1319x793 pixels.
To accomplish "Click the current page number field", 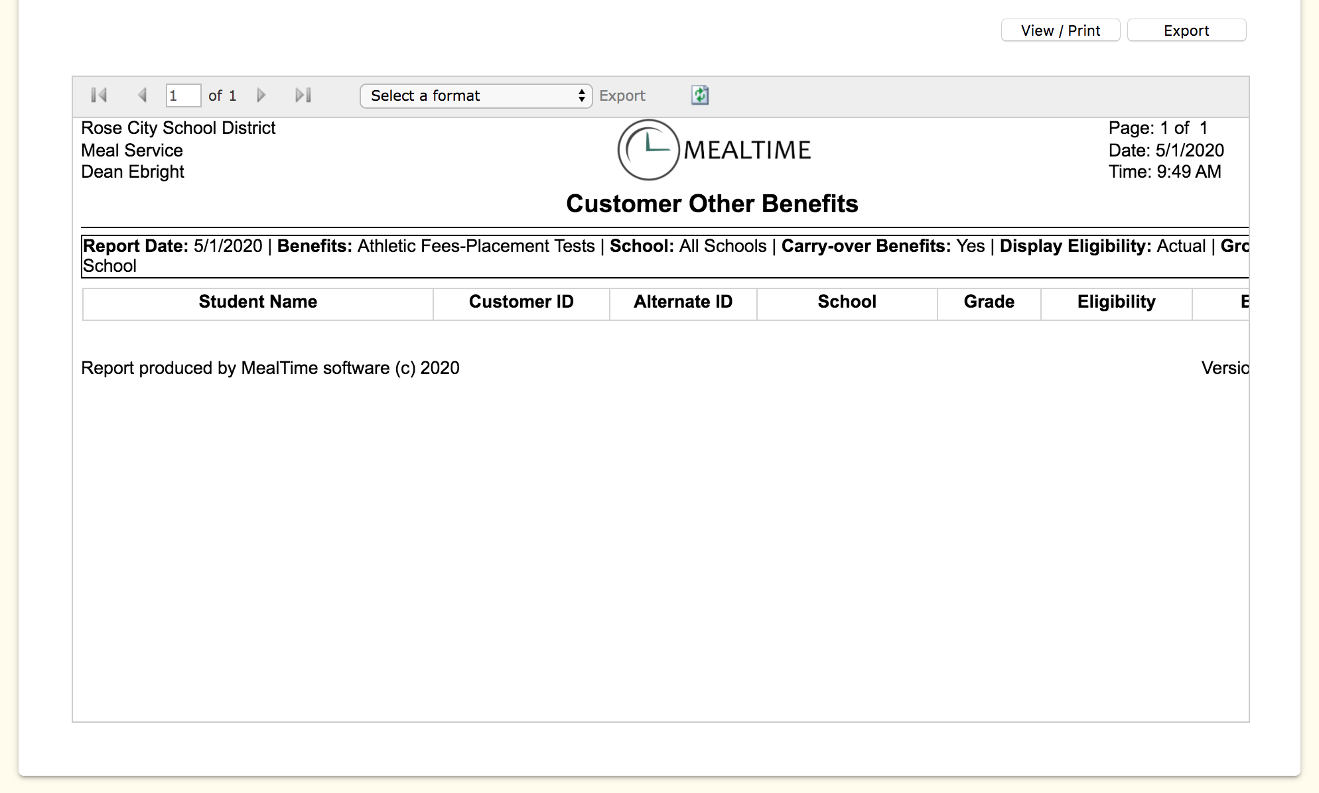I will (x=182, y=95).
